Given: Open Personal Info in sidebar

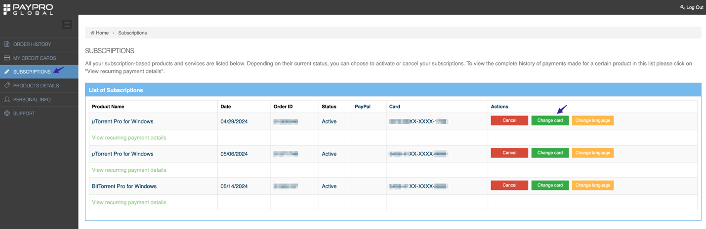Looking at the screenshot, I should coord(39,99).
